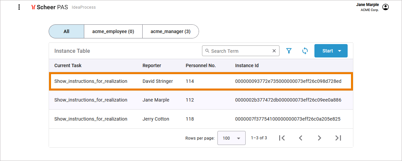Open the three-dot main menu
402x161 pixels.
tap(19, 7)
